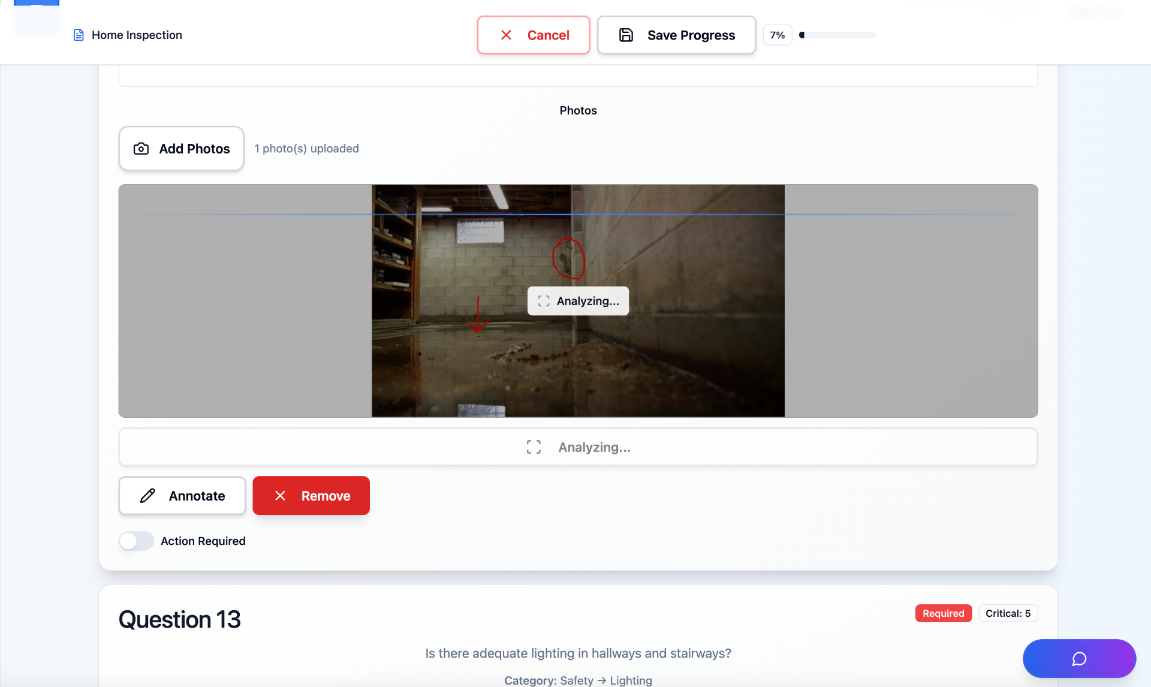The image size is (1151, 687).
Task: Click the X icon in Remove button
Action: 280,496
